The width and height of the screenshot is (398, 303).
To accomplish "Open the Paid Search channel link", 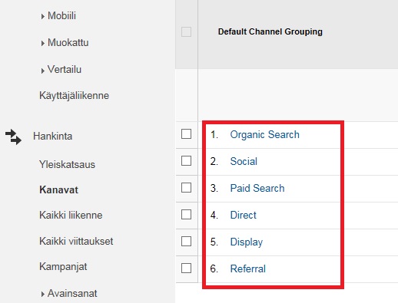I will [x=257, y=188].
